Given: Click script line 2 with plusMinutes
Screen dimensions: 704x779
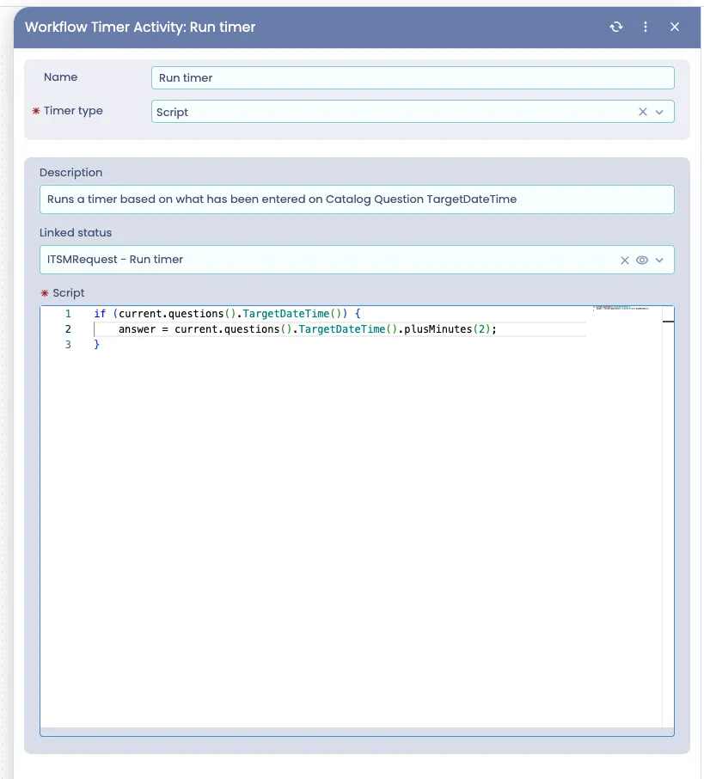Looking at the screenshot, I should point(307,329).
